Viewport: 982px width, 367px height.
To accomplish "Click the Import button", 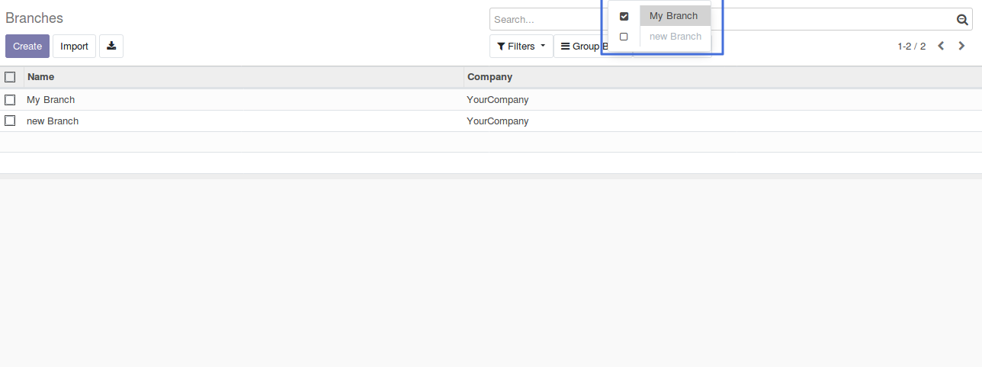I will point(75,46).
